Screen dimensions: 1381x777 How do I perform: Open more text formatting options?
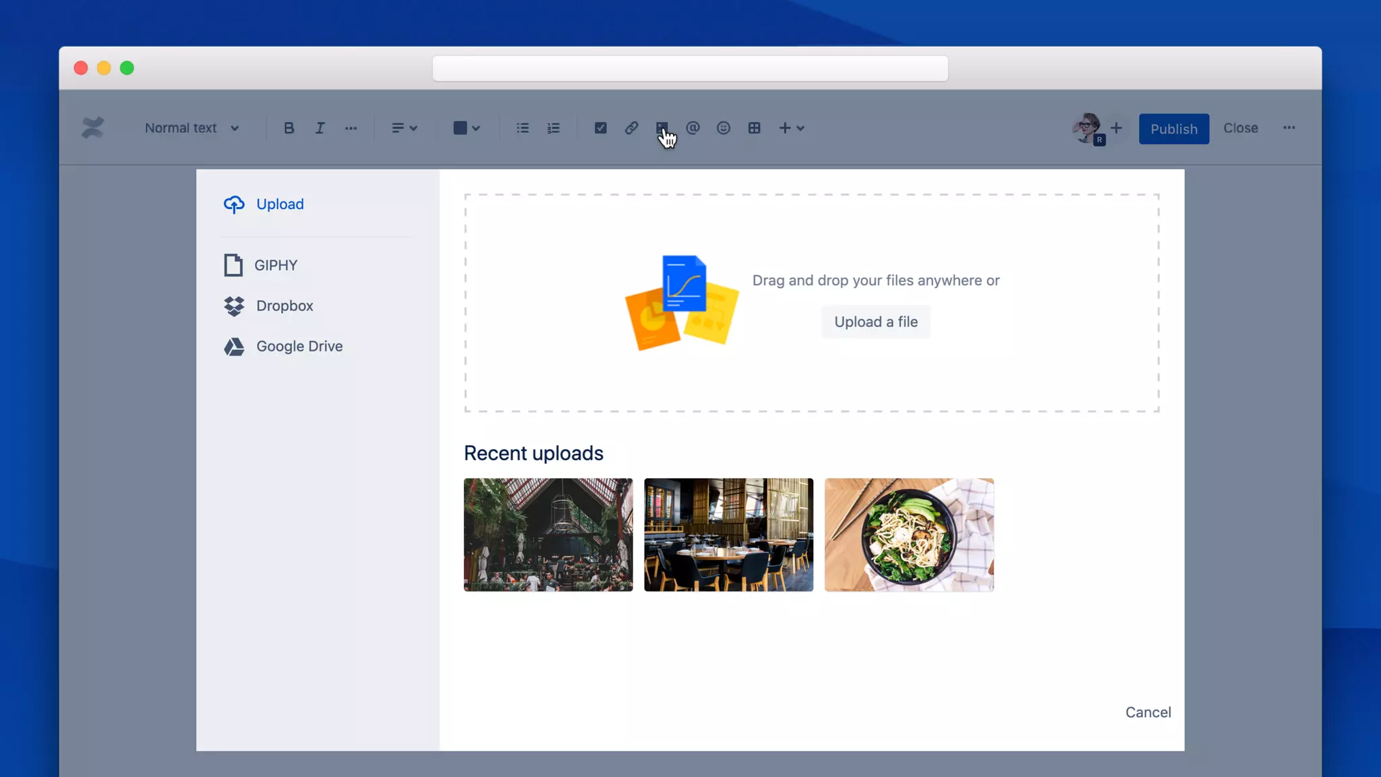pos(351,128)
